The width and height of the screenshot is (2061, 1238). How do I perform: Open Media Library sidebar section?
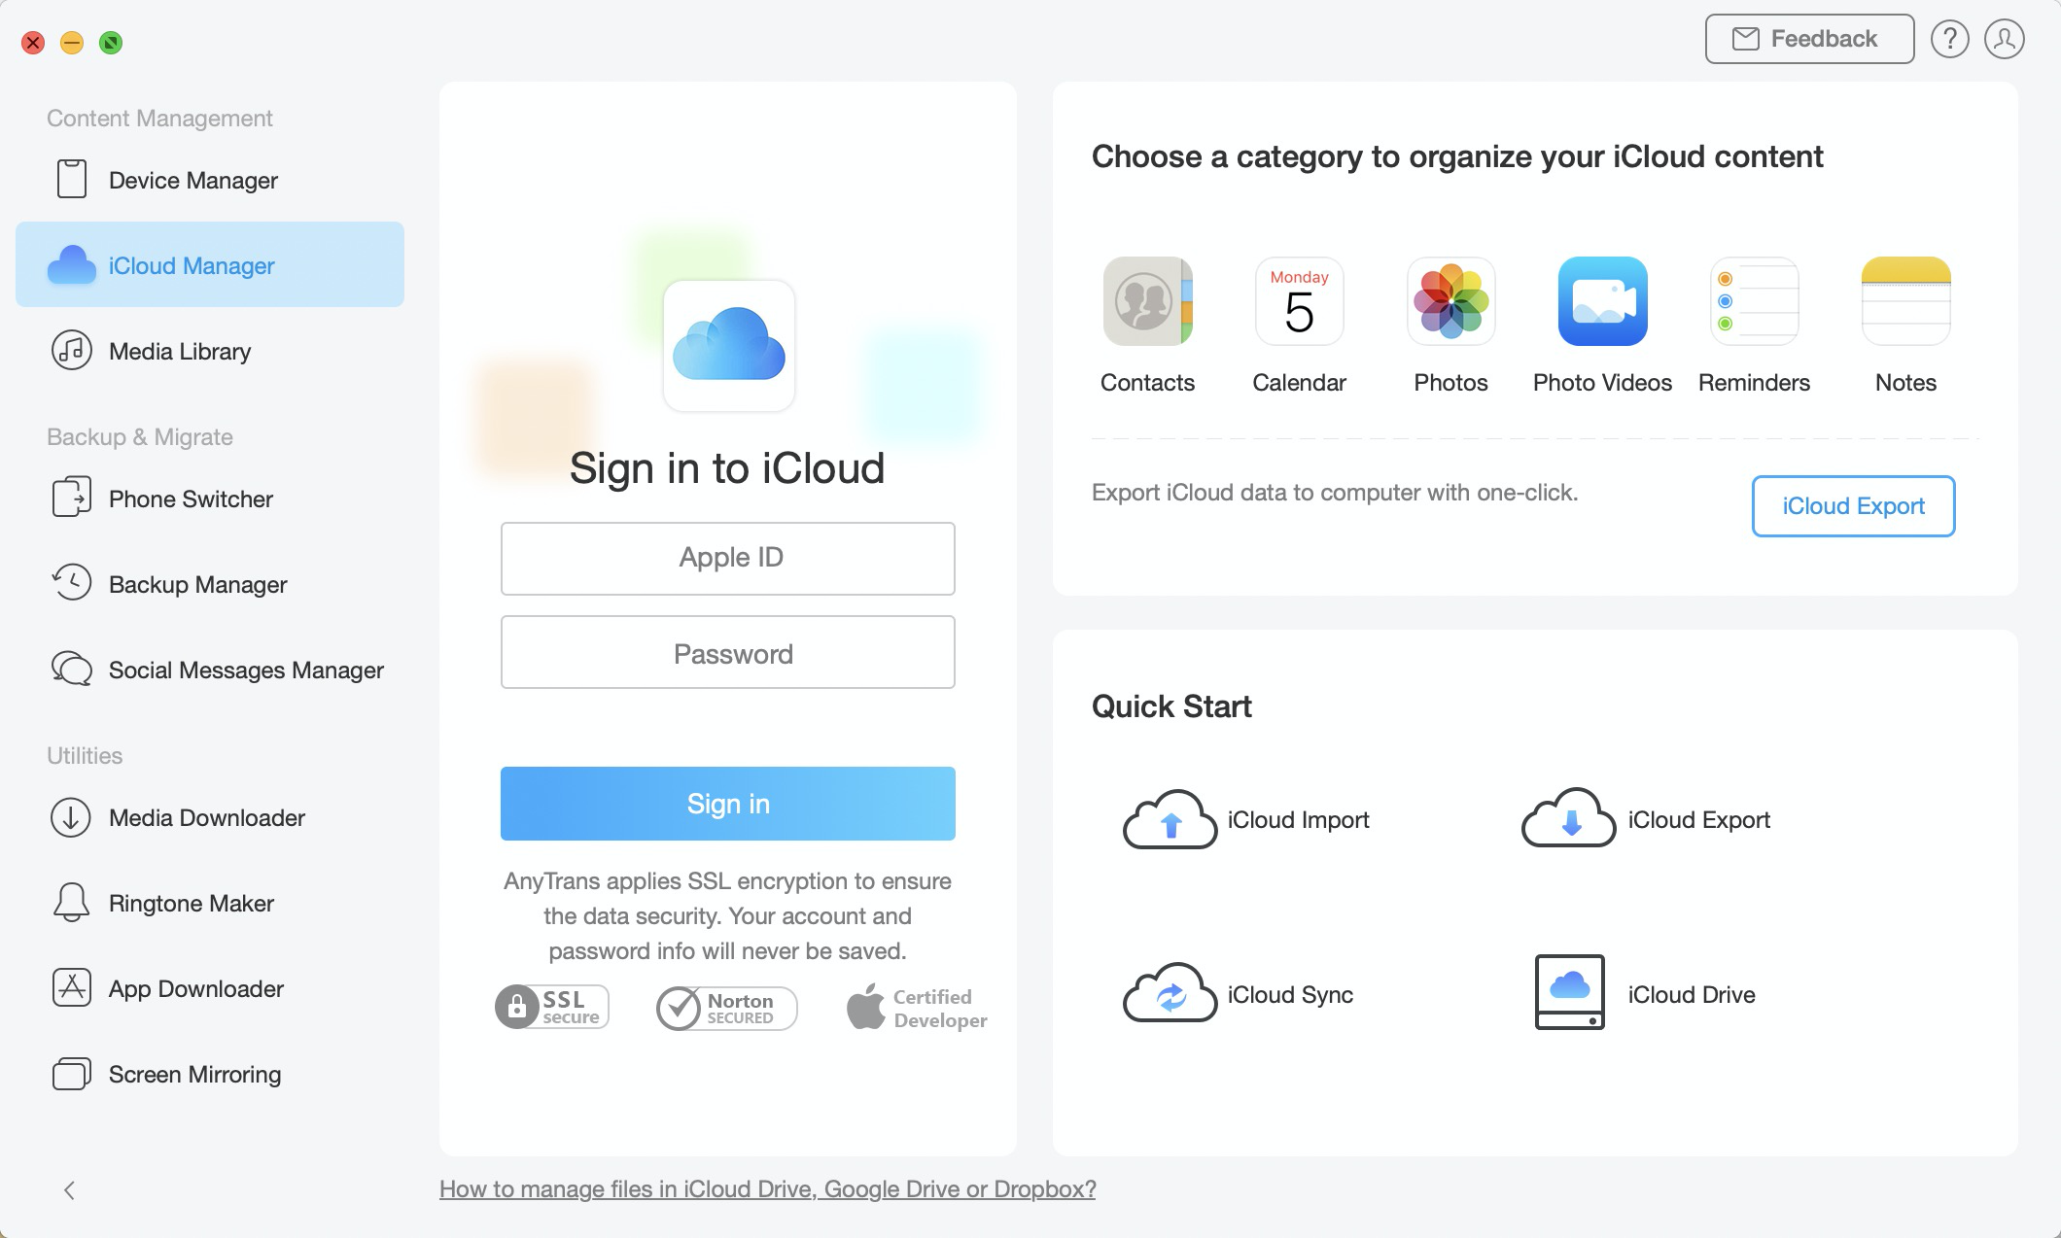pos(180,351)
